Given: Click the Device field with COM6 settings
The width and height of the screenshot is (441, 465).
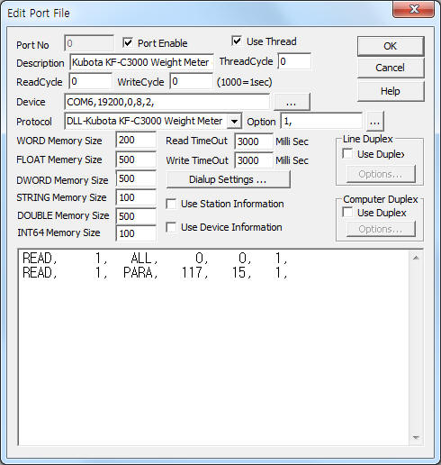Looking at the screenshot, I should pos(166,102).
